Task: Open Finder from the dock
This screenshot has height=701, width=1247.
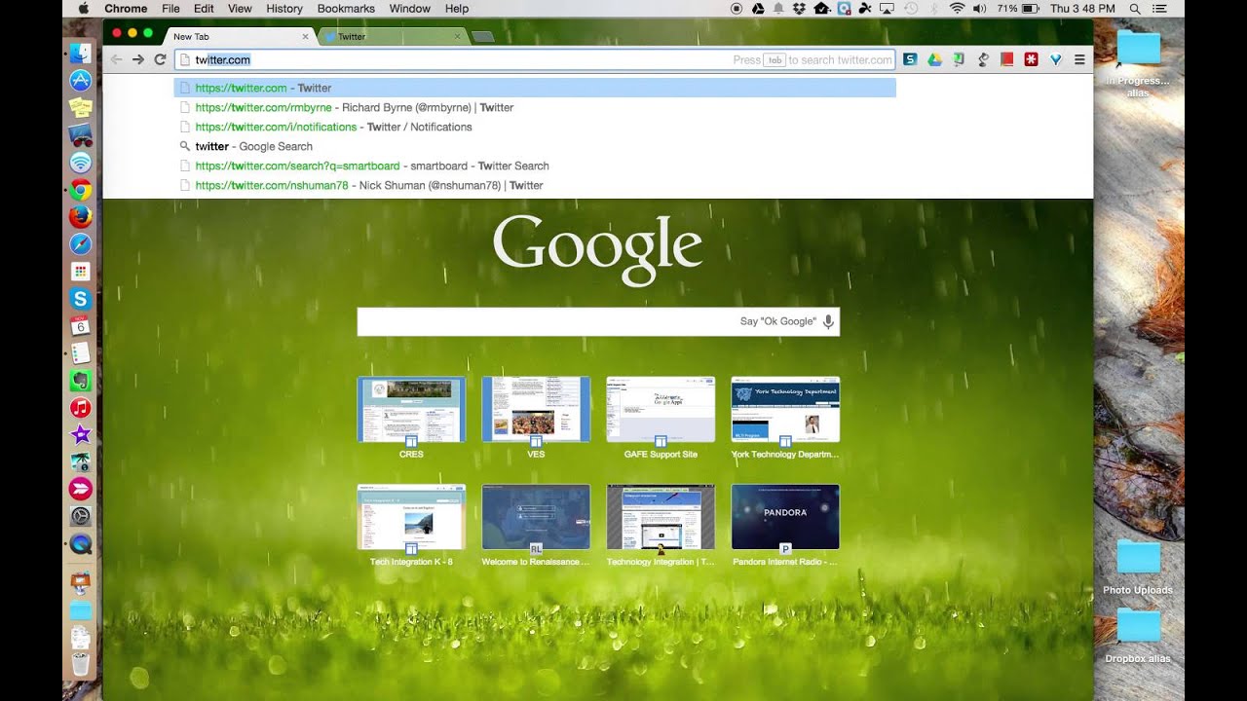Action: pyautogui.click(x=81, y=54)
